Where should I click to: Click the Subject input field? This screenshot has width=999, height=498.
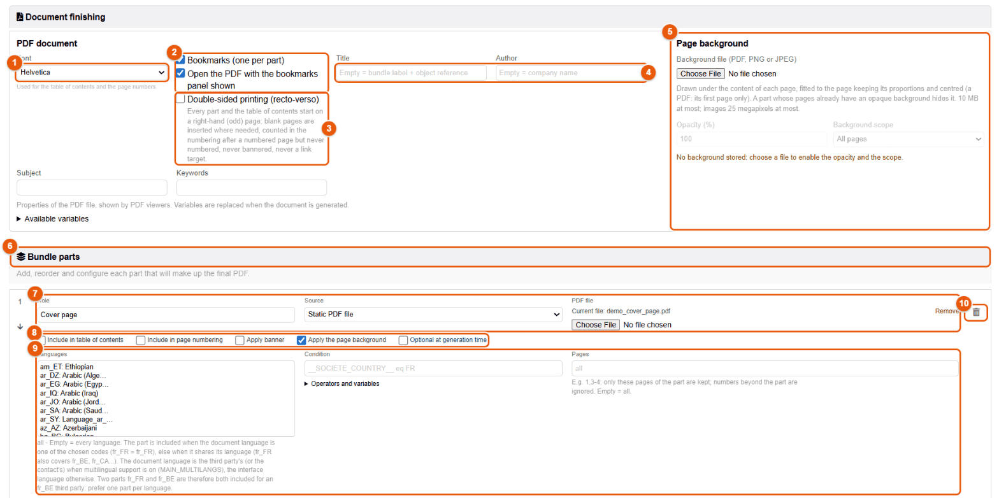92,187
